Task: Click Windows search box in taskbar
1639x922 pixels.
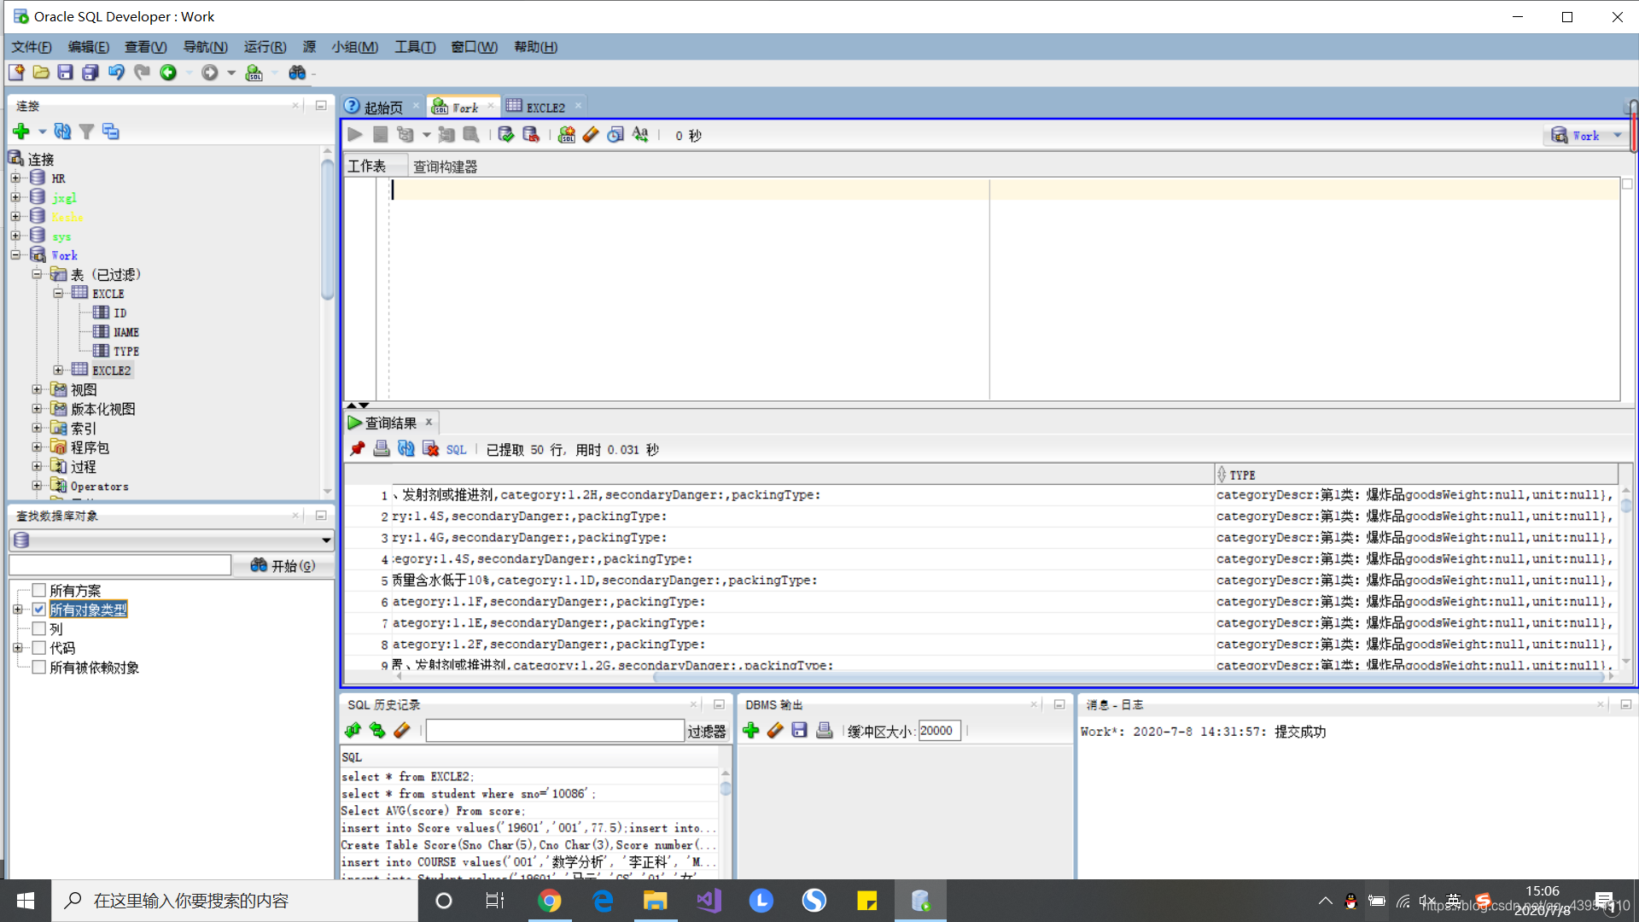Action: (x=235, y=901)
